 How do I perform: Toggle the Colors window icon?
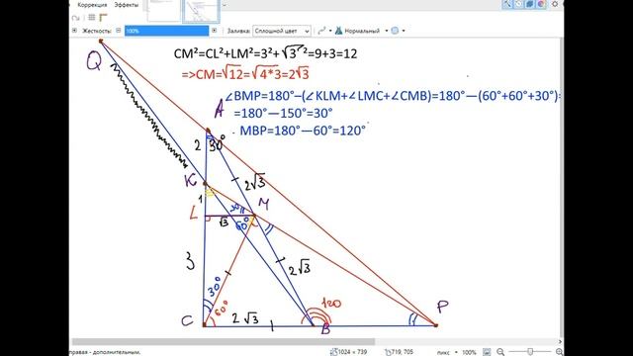pos(541,4)
